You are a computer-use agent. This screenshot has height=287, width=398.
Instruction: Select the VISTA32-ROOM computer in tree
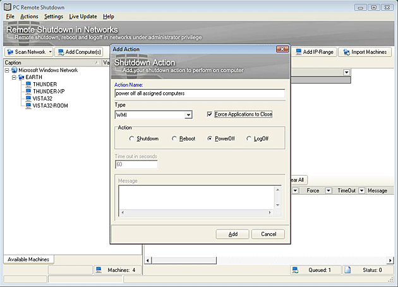tap(50, 106)
